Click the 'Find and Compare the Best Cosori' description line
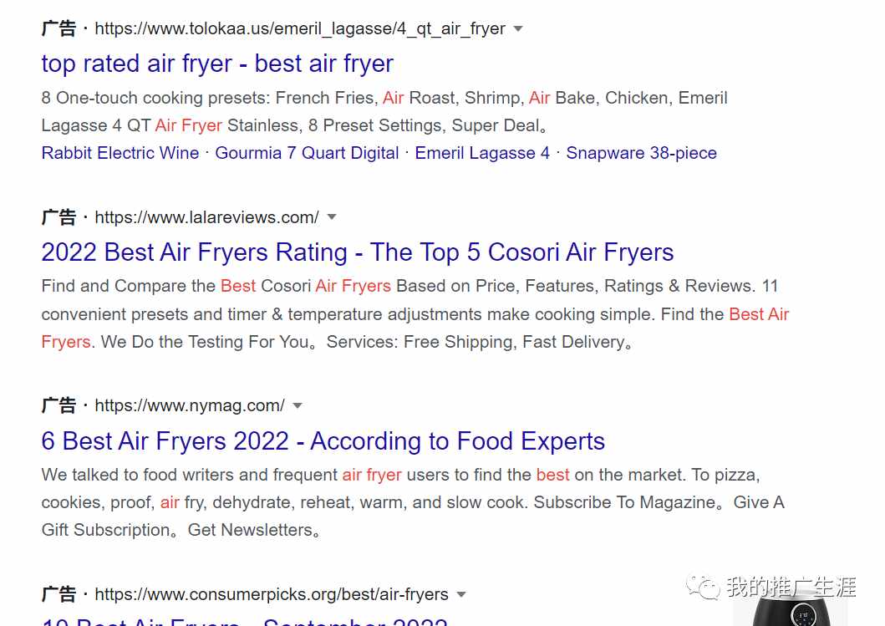 click(409, 286)
